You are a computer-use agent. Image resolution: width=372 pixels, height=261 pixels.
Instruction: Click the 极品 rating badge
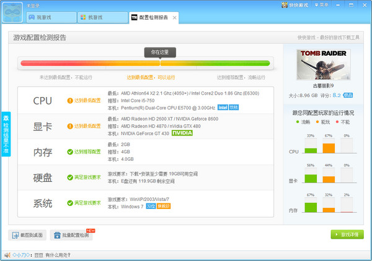tap(348, 95)
